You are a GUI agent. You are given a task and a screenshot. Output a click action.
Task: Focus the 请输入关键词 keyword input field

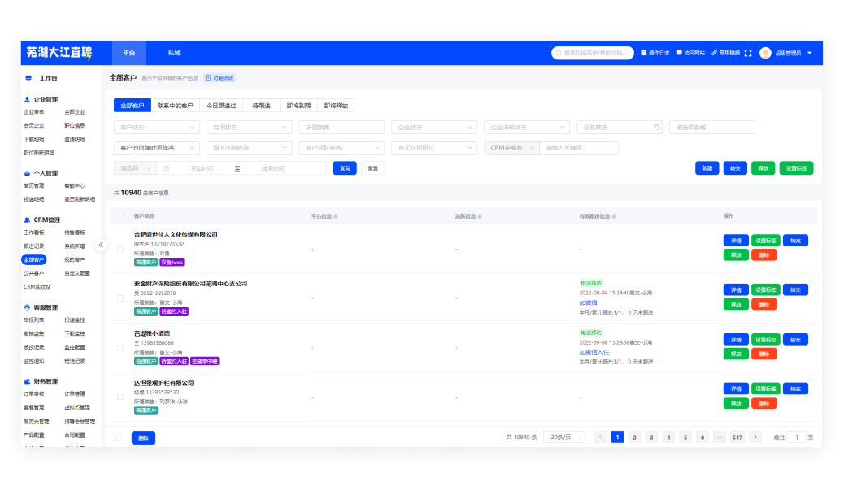click(x=581, y=148)
